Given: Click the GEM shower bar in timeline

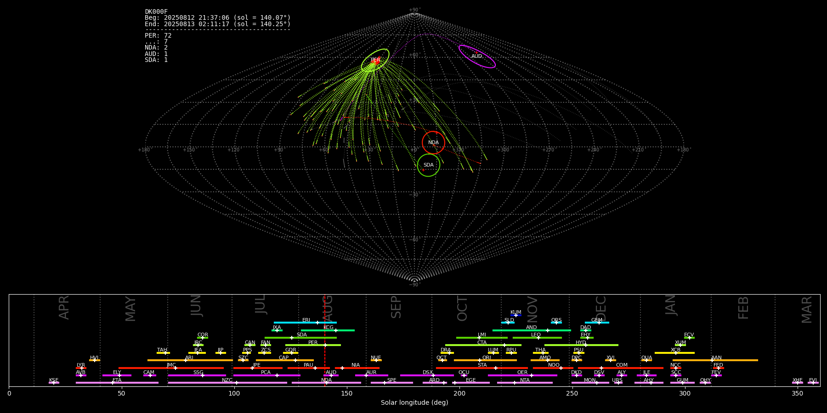Looking at the screenshot, I should [x=597, y=323].
